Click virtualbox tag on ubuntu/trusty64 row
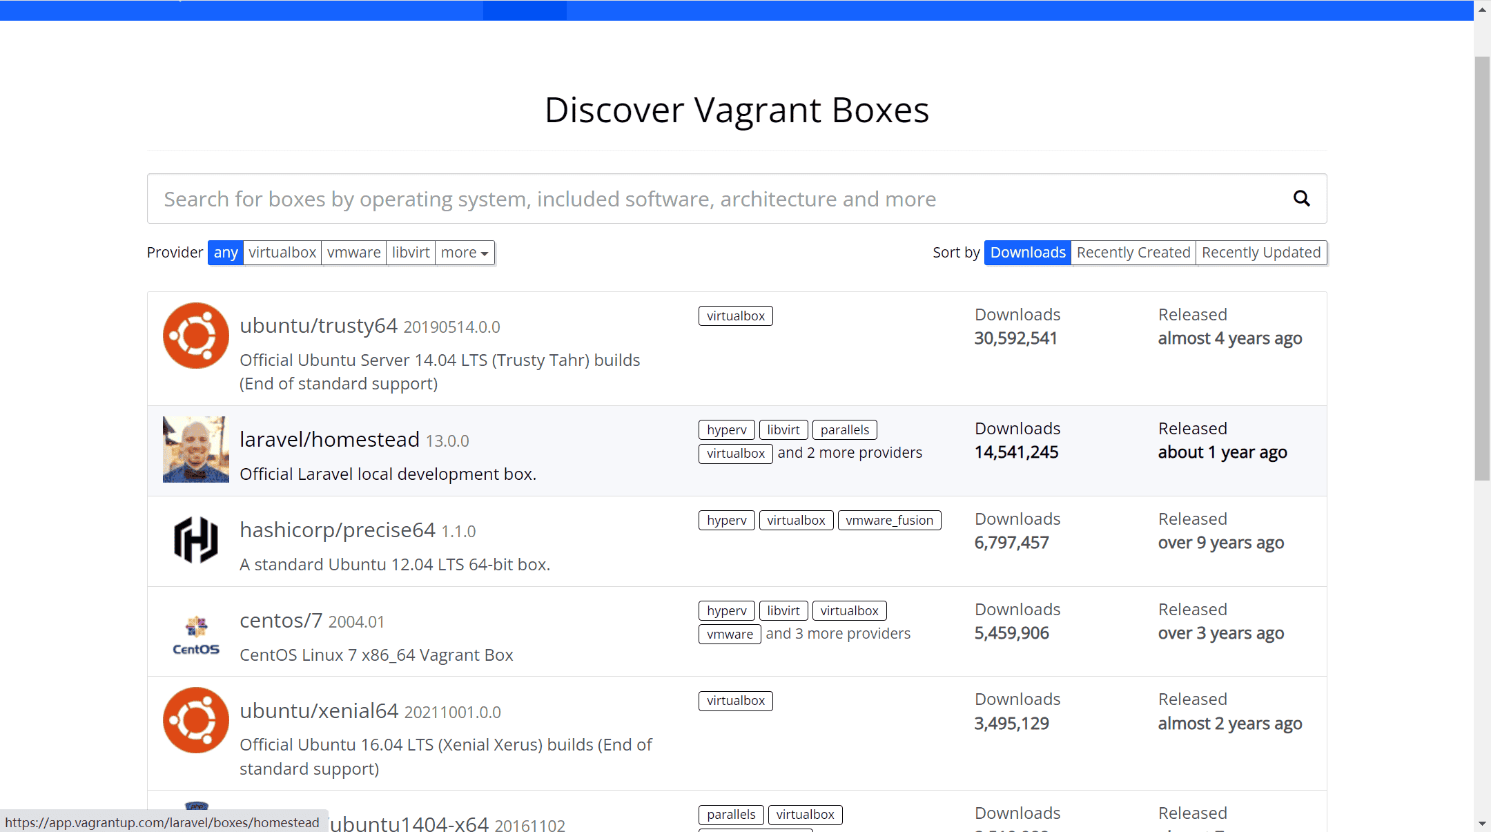This screenshot has width=1491, height=832. click(736, 316)
